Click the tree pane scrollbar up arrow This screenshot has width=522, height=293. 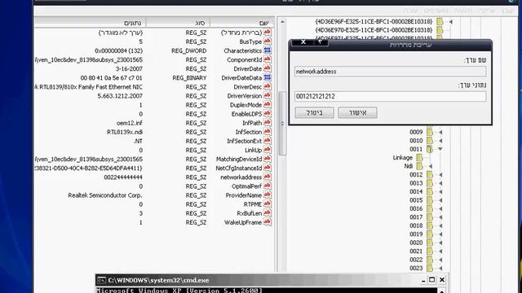pos(282,22)
